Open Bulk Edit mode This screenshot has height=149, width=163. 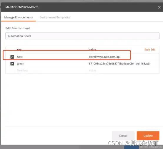(x=150, y=50)
